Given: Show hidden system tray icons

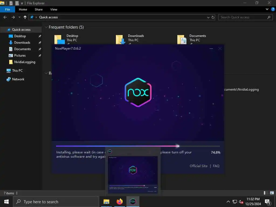Looking at the screenshot, I should (228, 202).
